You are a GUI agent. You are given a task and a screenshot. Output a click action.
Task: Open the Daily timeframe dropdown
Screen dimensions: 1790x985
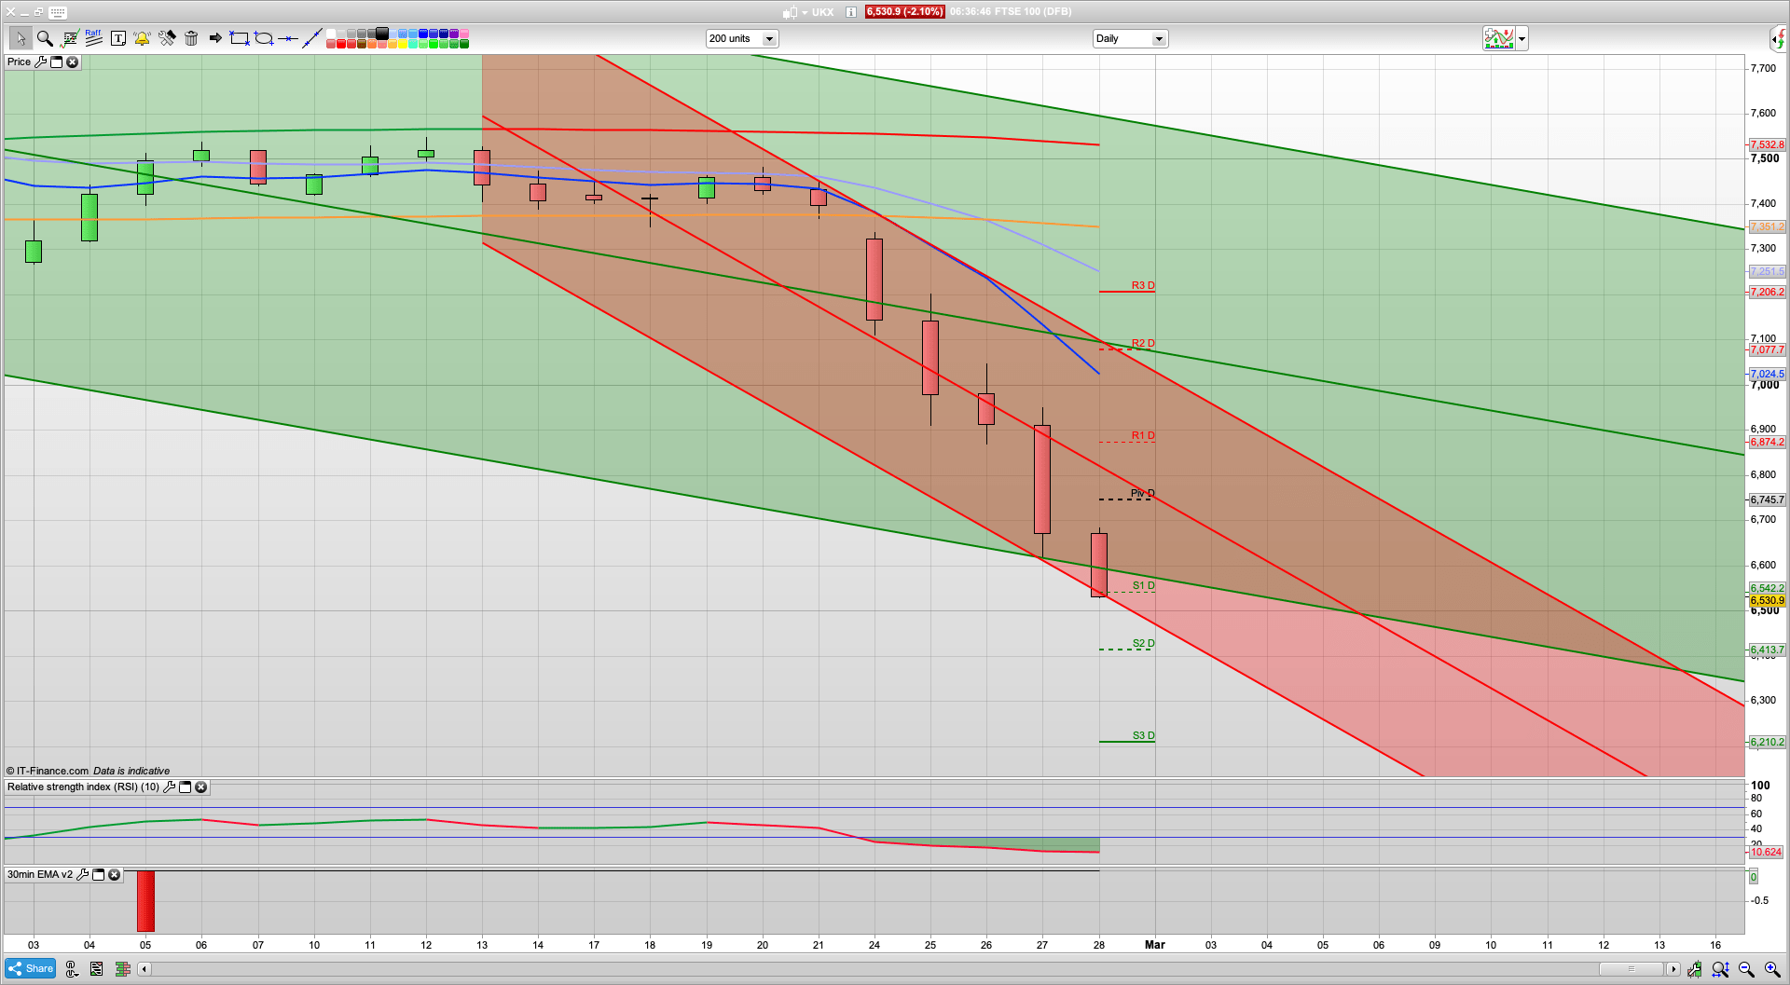[1159, 39]
